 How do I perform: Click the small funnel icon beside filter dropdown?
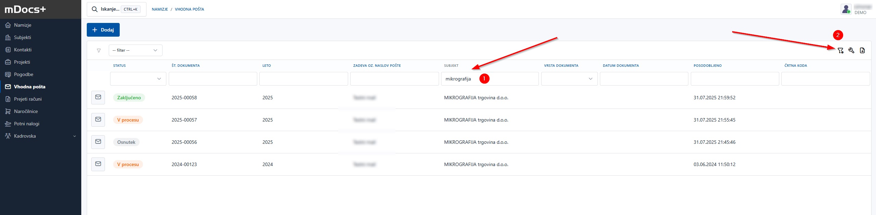[99, 51]
